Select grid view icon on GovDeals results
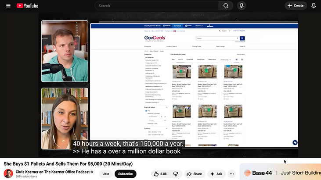This screenshot has width=321, height=180. click(236, 60)
